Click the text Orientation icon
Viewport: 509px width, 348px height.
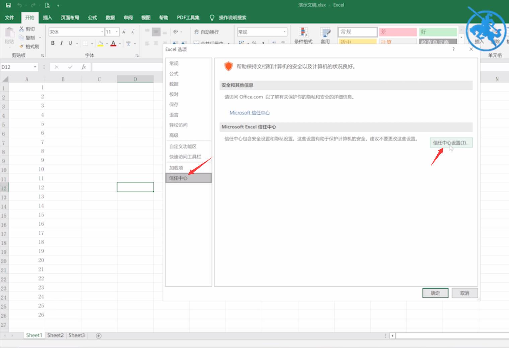pyautogui.click(x=176, y=32)
